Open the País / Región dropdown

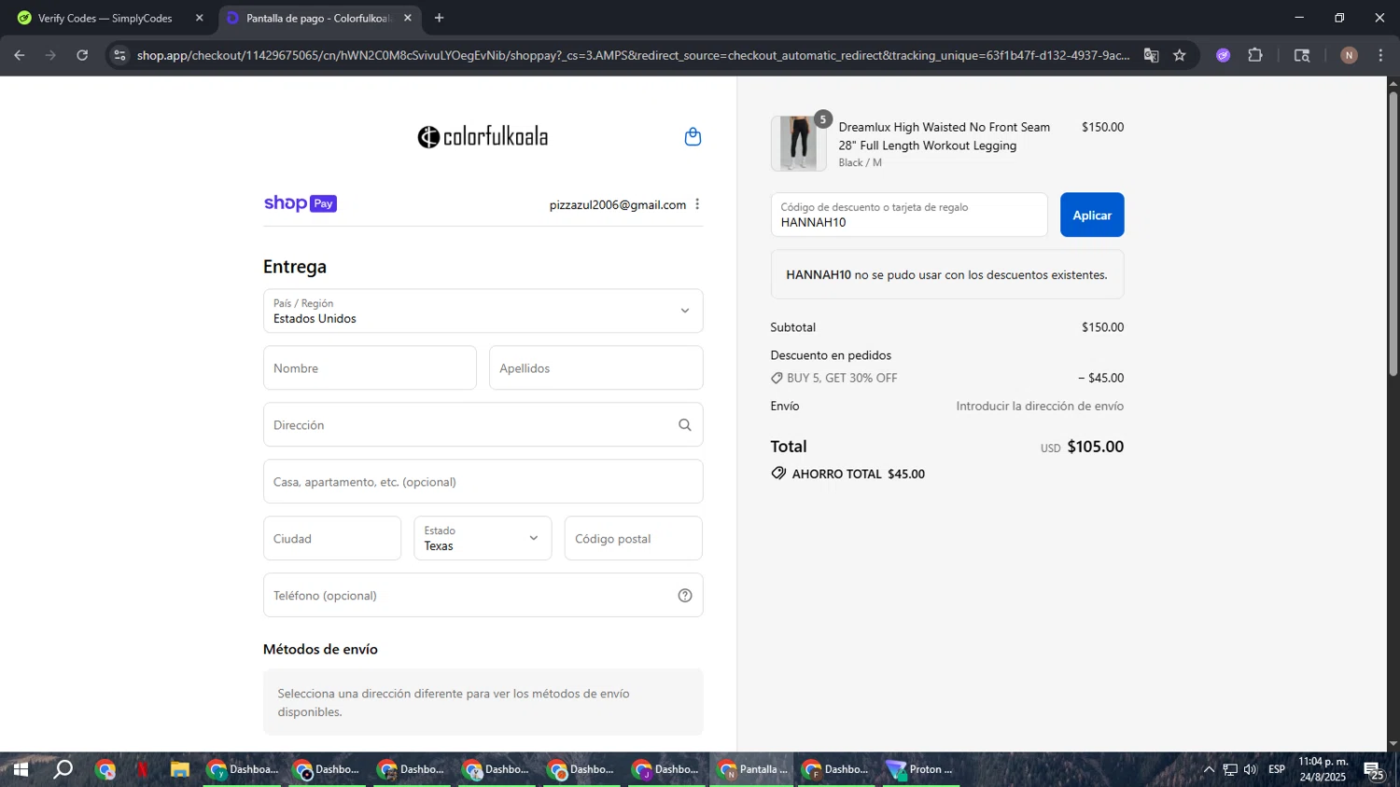(483, 311)
